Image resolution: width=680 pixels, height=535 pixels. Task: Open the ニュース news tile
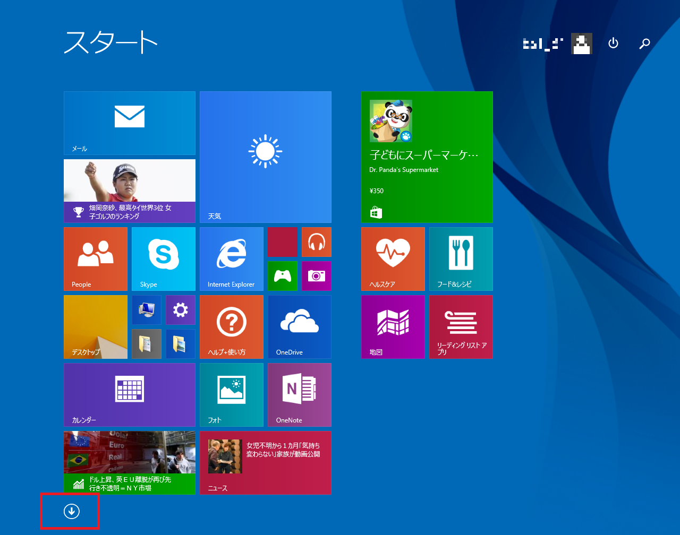(266, 463)
